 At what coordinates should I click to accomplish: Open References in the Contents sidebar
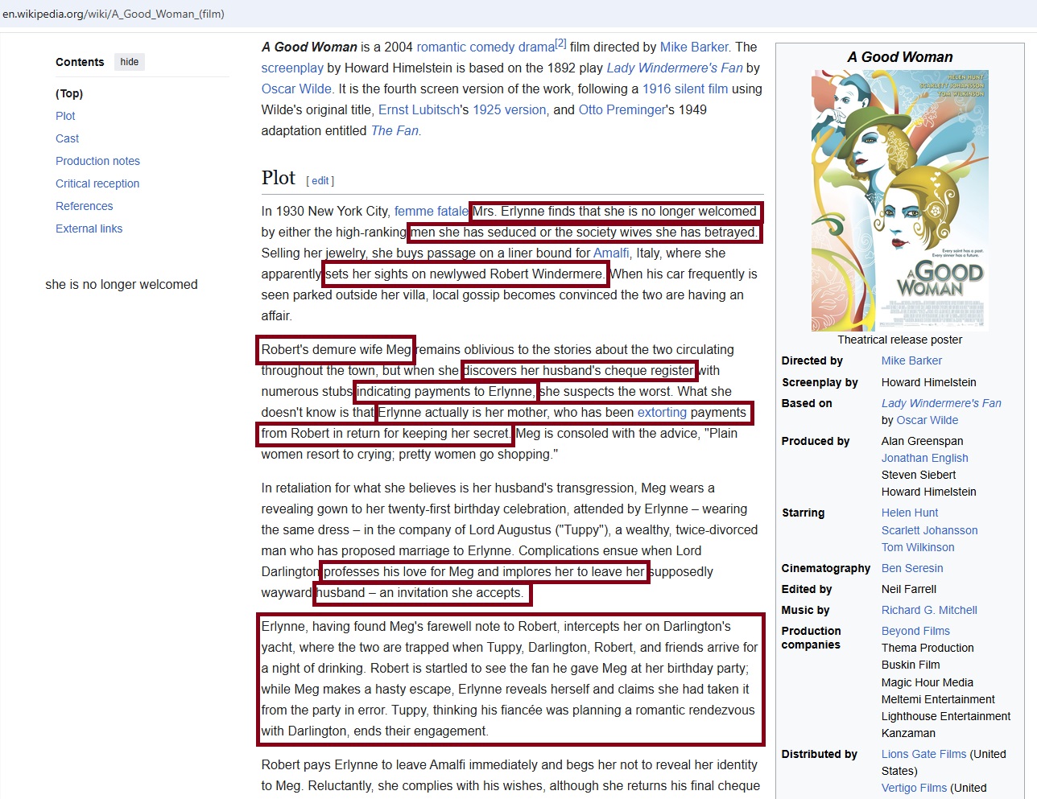(x=85, y=206)
